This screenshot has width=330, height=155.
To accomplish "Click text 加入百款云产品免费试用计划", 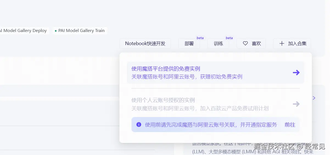I will click(234, 109).
